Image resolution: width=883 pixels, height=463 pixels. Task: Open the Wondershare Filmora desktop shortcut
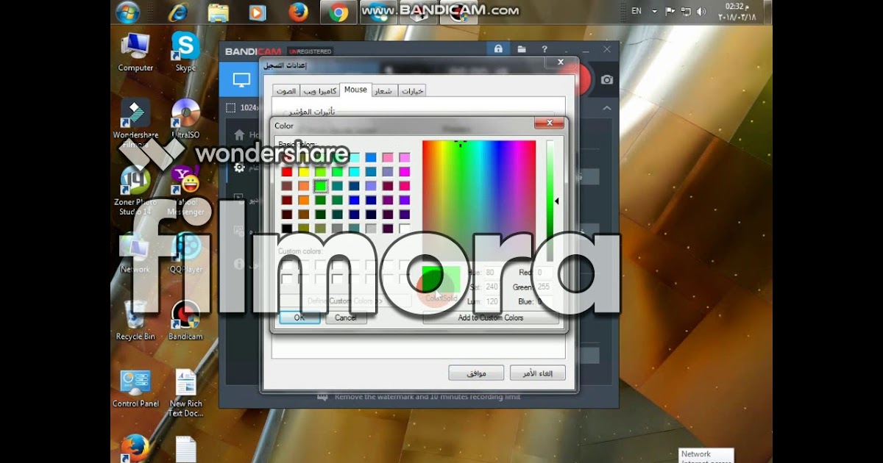pyautogui.click(x=135, y=120)
